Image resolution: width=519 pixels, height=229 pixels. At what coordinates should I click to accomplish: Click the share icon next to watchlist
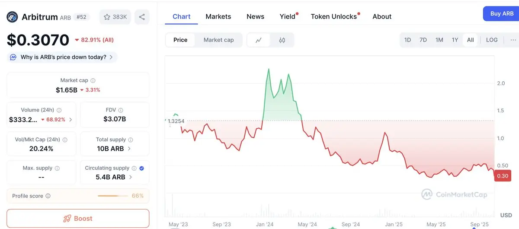142,17
